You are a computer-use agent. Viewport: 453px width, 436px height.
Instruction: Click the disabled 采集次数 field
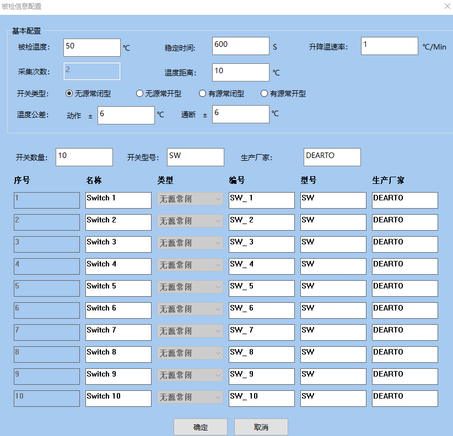click(92, 71)
